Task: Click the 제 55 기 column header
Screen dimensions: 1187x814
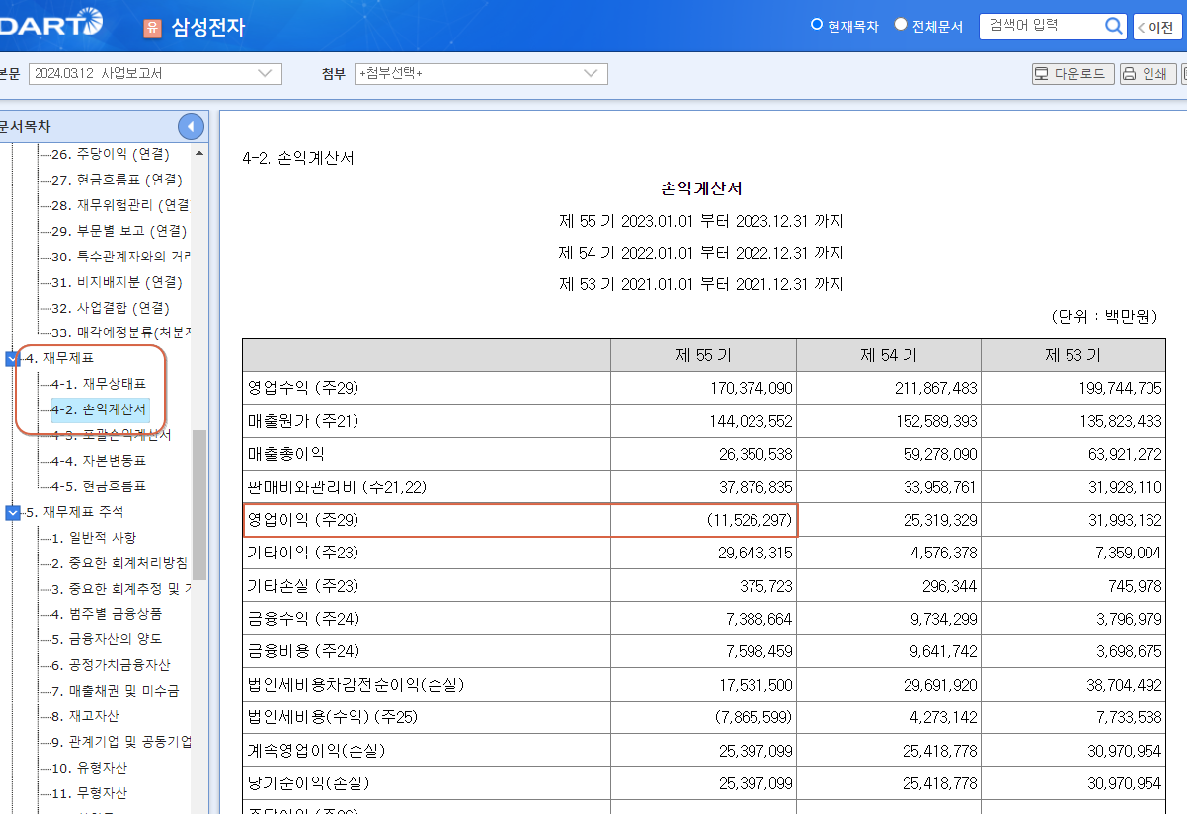Action: (x=703, y=355)
